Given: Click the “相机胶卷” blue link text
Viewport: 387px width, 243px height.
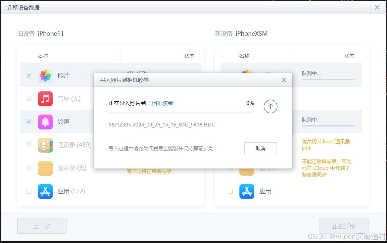Looking at the screenshot, I should tap(163, 103).
